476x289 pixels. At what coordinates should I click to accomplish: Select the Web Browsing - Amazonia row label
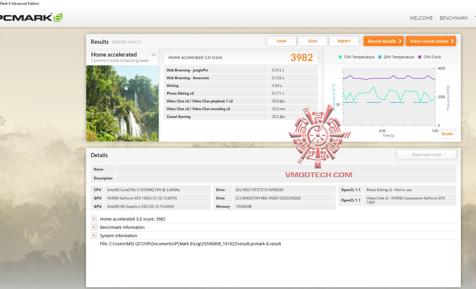click(188, 78)
